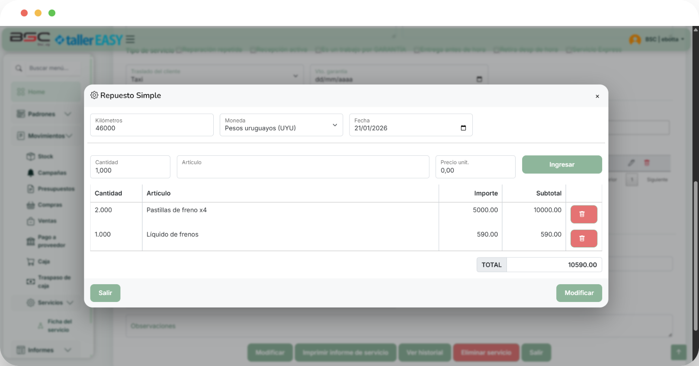Open Home in the sidebar
Viewport: 699px width, 366px height.
pos(45,92)
